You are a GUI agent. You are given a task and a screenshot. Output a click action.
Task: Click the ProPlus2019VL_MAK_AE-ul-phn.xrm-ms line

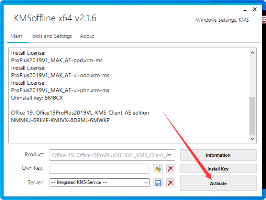coord(60,90)
